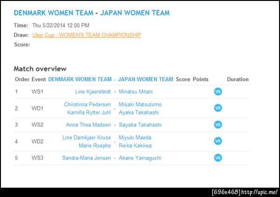Open Misaki Matsutomo player page

140,105
